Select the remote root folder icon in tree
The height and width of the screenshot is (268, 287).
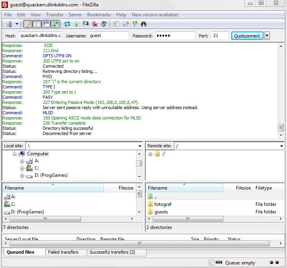(x=157, y=154)
